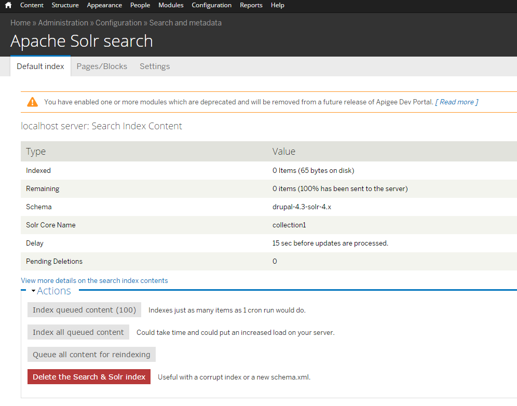The image size is (517, 406).
Task: Open the Appearance admin menu
Action: click(x=104, y=5)
